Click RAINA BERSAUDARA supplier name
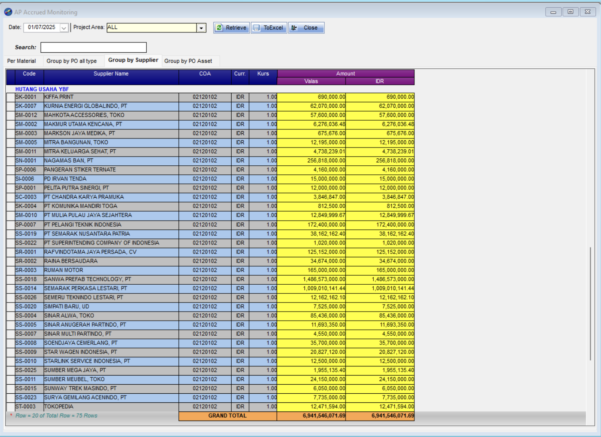The width and height of the screenshot is (601, 437). (x=71, y=261)
